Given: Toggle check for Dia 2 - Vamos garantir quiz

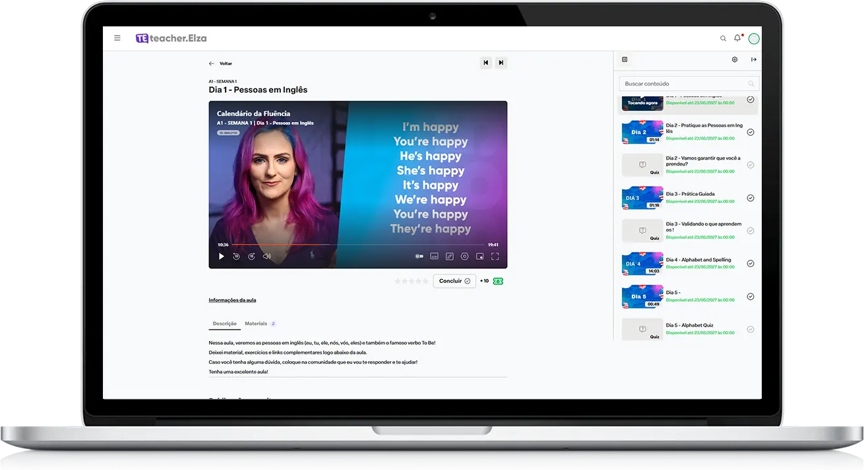Looking at the screenshot, I should point(751,165).
